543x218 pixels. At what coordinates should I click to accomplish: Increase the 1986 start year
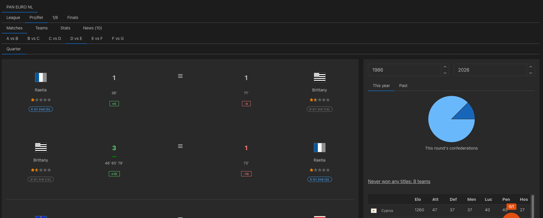(445, 67)
